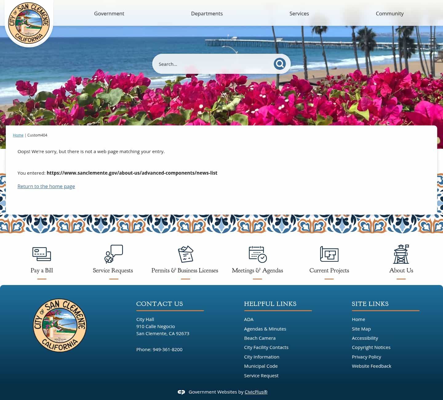Screen dimensions: 443x400
Task: Click the Return to the home page link
Action: [46, 186]
